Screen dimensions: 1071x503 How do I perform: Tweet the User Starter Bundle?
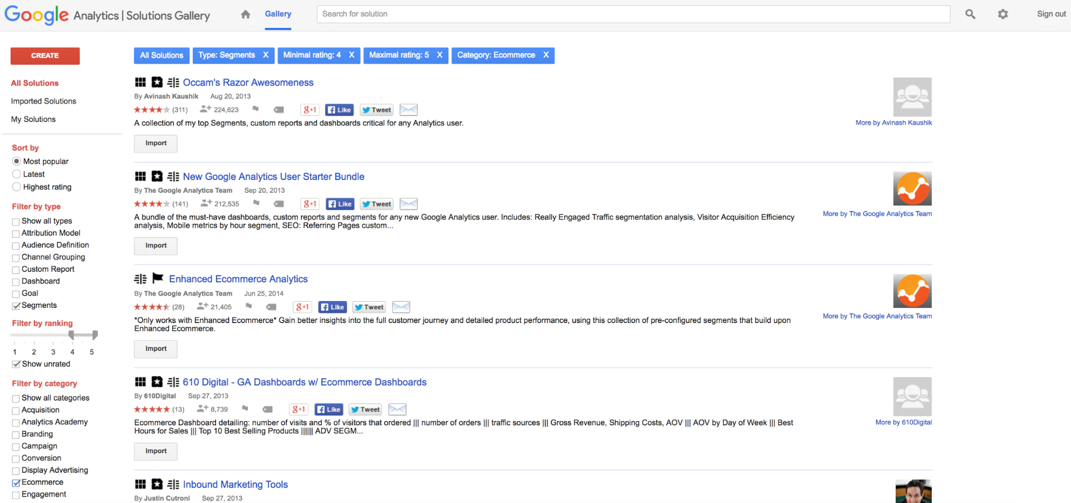tap(377, 204)
